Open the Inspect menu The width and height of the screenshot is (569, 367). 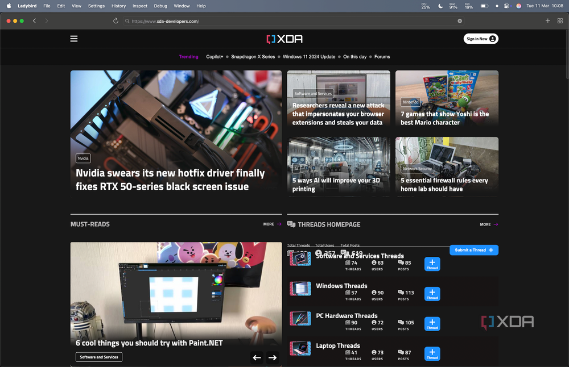coord(140,6)
